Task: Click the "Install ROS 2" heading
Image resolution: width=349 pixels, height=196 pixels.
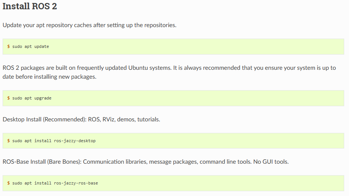Action: point(30,7)
